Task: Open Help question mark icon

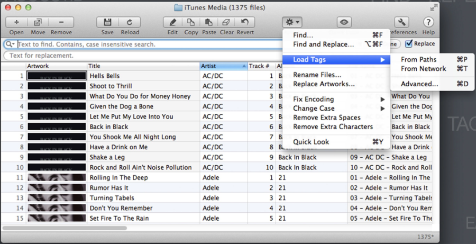Action: (x=428, y=22)
